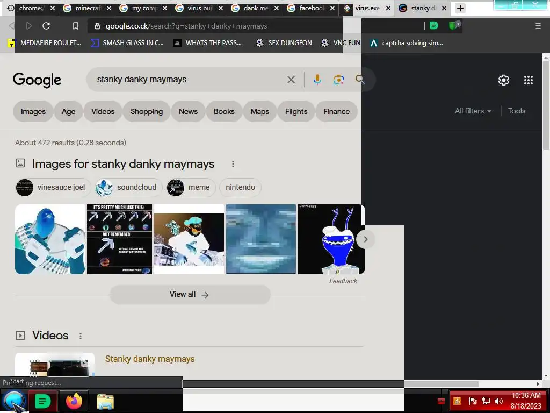Screen dimensions: 550x413
Task: Open the green chat app in taskbar
Action: coord(43,401)
